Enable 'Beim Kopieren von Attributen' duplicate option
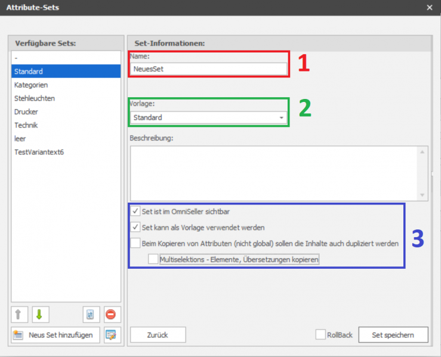This screenshot has height=357, width=441. click(x=135, y=243)
